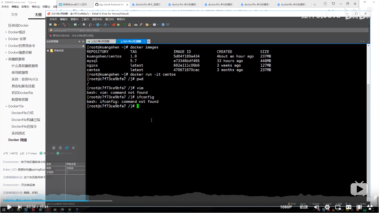Image resolution: width=379 pixels, height=213 pixels.
Task: Open Xshell 查看(V) menu
Action: [74, 19]
